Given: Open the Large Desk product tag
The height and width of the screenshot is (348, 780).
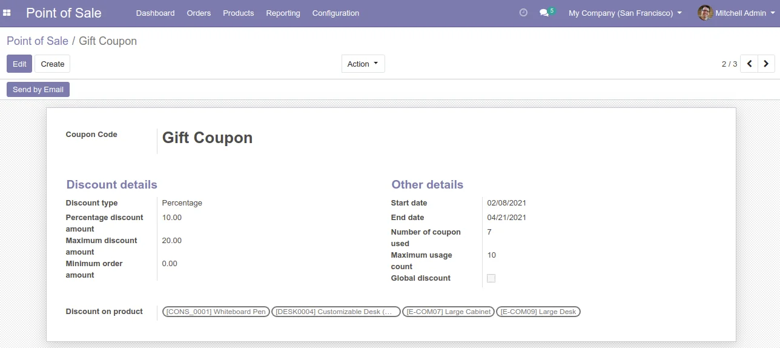Looking at the screenshot, I should (538, 312).
